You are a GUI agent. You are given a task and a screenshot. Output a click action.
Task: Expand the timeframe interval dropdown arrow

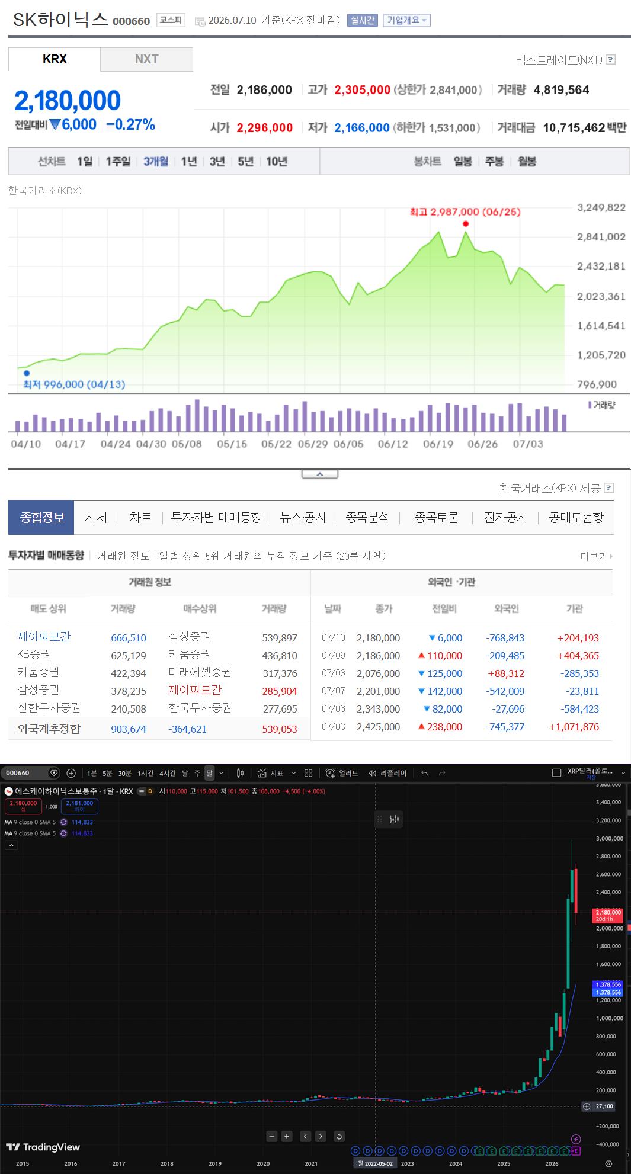click(222, 773)
